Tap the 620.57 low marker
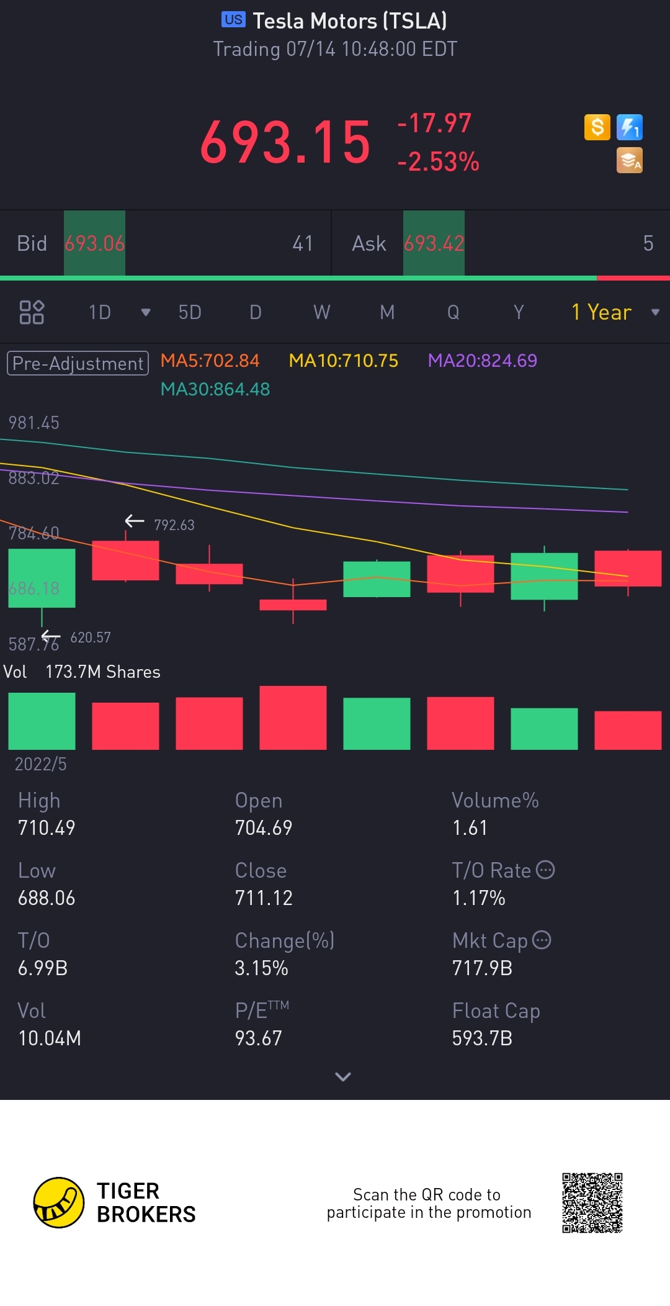The height and width of the screenshot is (1306, 670). click(x=91, y=637)
